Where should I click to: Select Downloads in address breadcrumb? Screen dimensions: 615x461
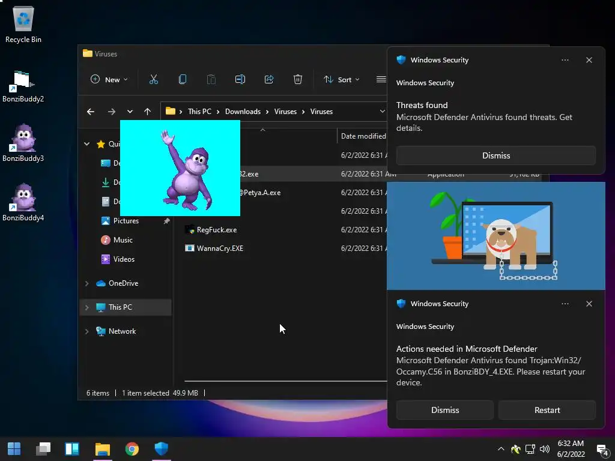[x=243, y=112]
